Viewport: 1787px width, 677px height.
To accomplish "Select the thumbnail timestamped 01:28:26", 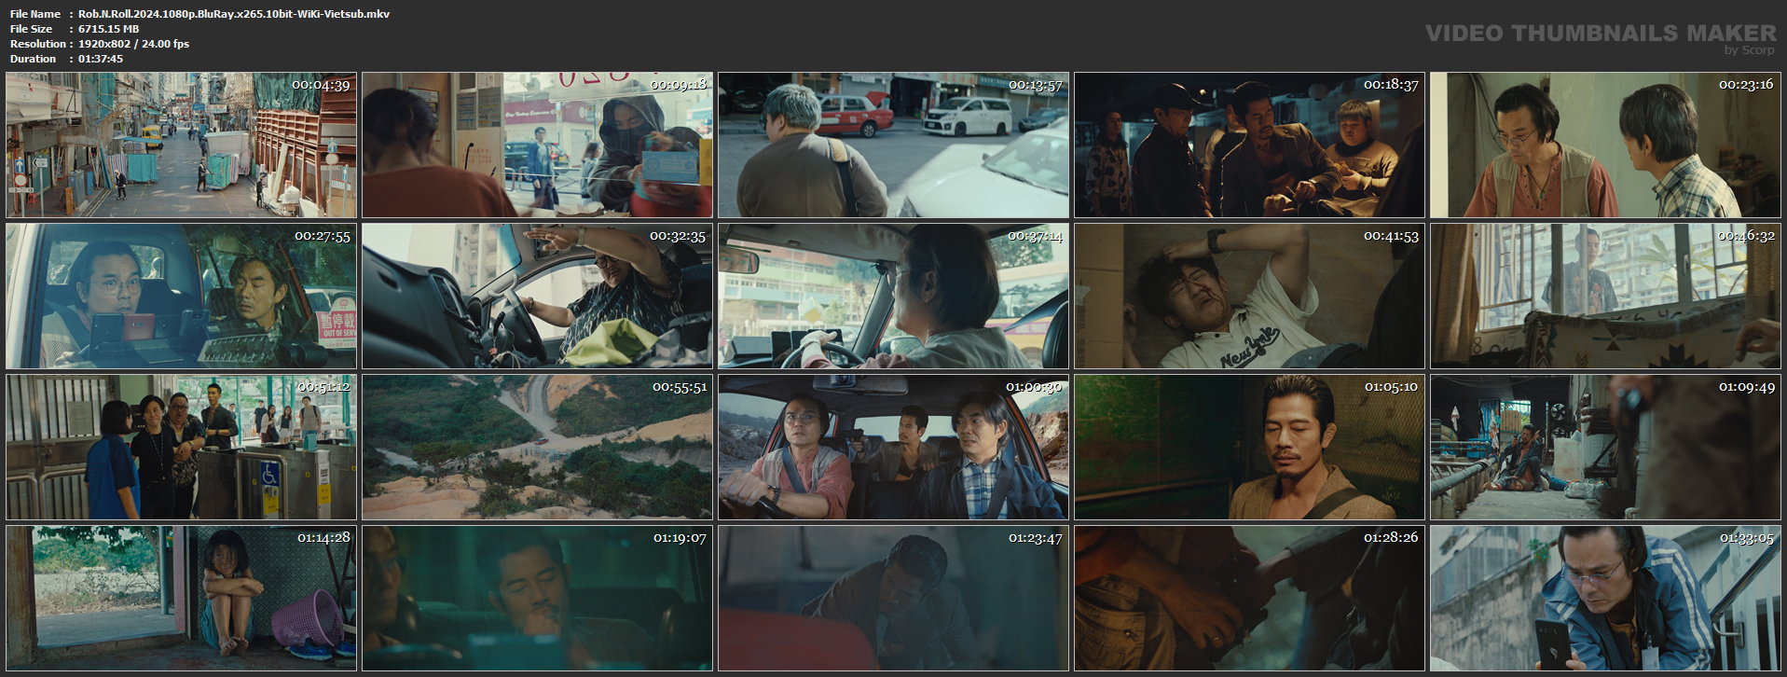I will click(x=1250, y=599).
